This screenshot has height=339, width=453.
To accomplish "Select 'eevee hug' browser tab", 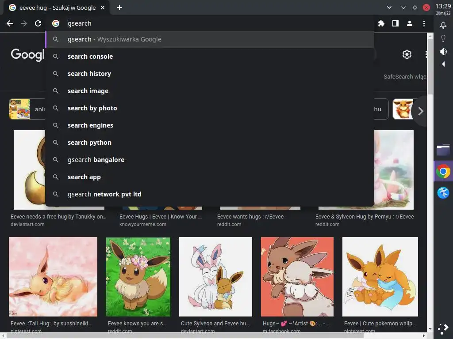I will click(x=57, y=8).
